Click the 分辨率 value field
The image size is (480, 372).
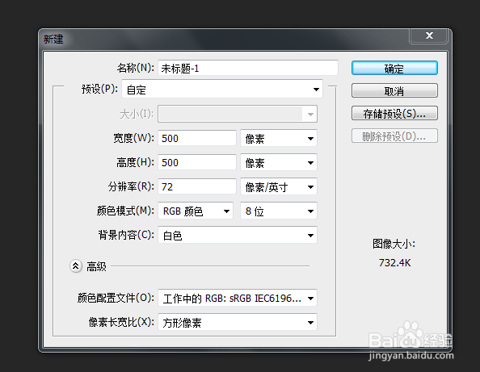(197, 186)
